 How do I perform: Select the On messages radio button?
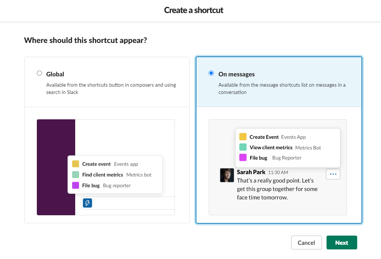(x=211, y=73)
